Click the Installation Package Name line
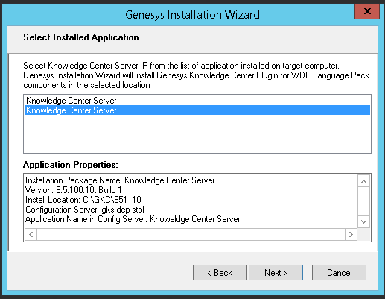This screenshot has height=299, width=385. coord(120,180)
